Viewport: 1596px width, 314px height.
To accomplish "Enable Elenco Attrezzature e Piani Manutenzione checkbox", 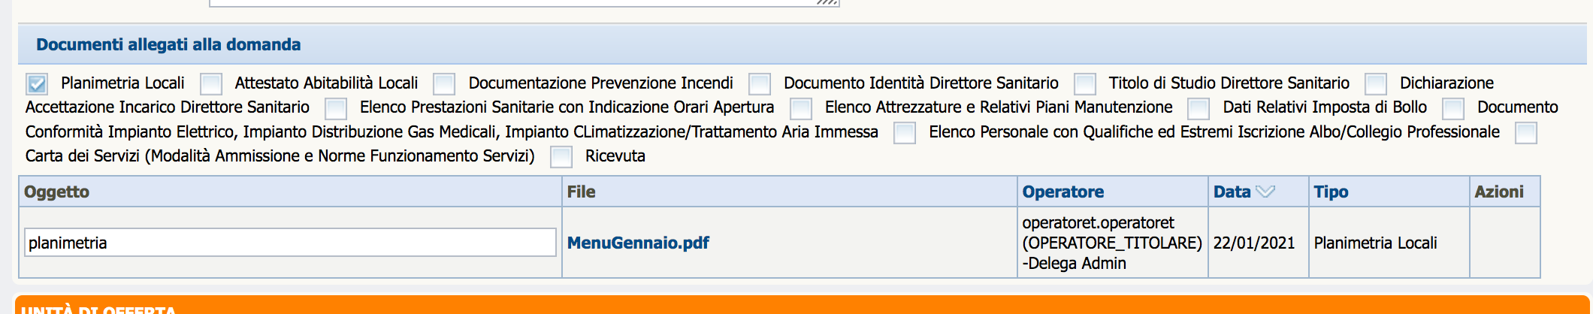I will coord(801,109).
